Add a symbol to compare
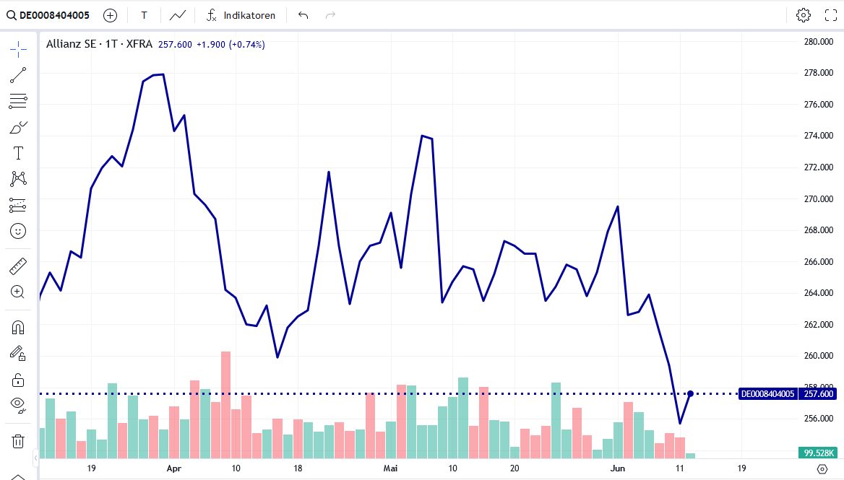This screenshot has height=480, width=844. pos(110,15)
